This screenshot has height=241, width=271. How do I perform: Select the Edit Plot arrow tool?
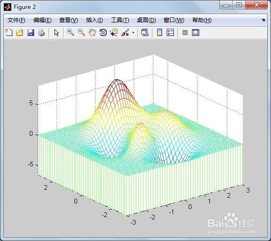[56, 32]
